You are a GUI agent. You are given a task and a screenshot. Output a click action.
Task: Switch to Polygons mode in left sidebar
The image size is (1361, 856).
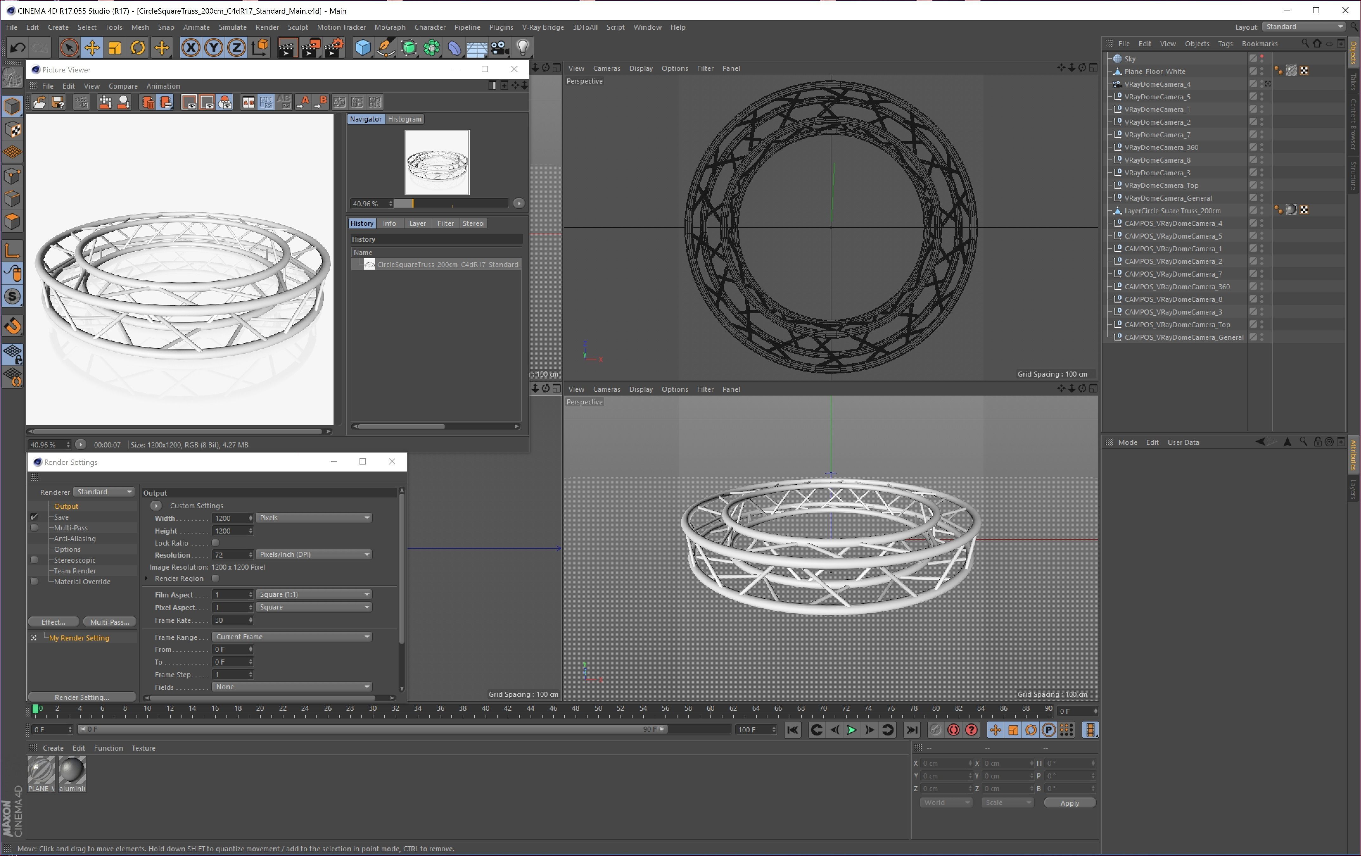click(x=12, y=222)
